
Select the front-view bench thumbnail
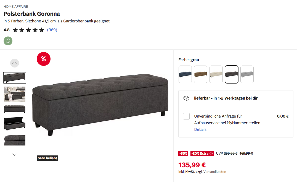pos(15,109)
